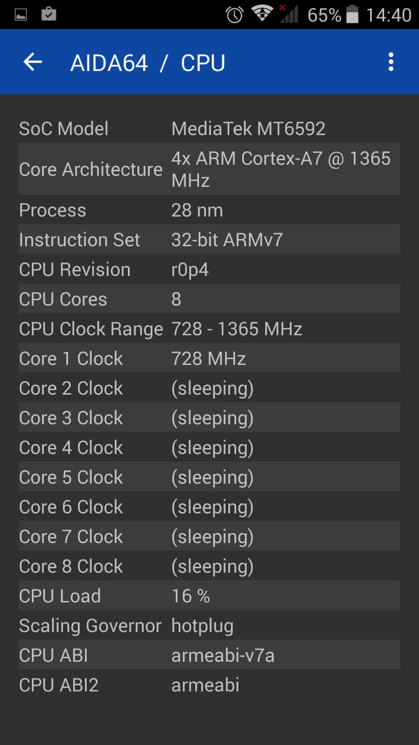This screenshot has width=419, height=745.
Task: Tap the Scaling Governor hotplug row
Action: [209, 626]
